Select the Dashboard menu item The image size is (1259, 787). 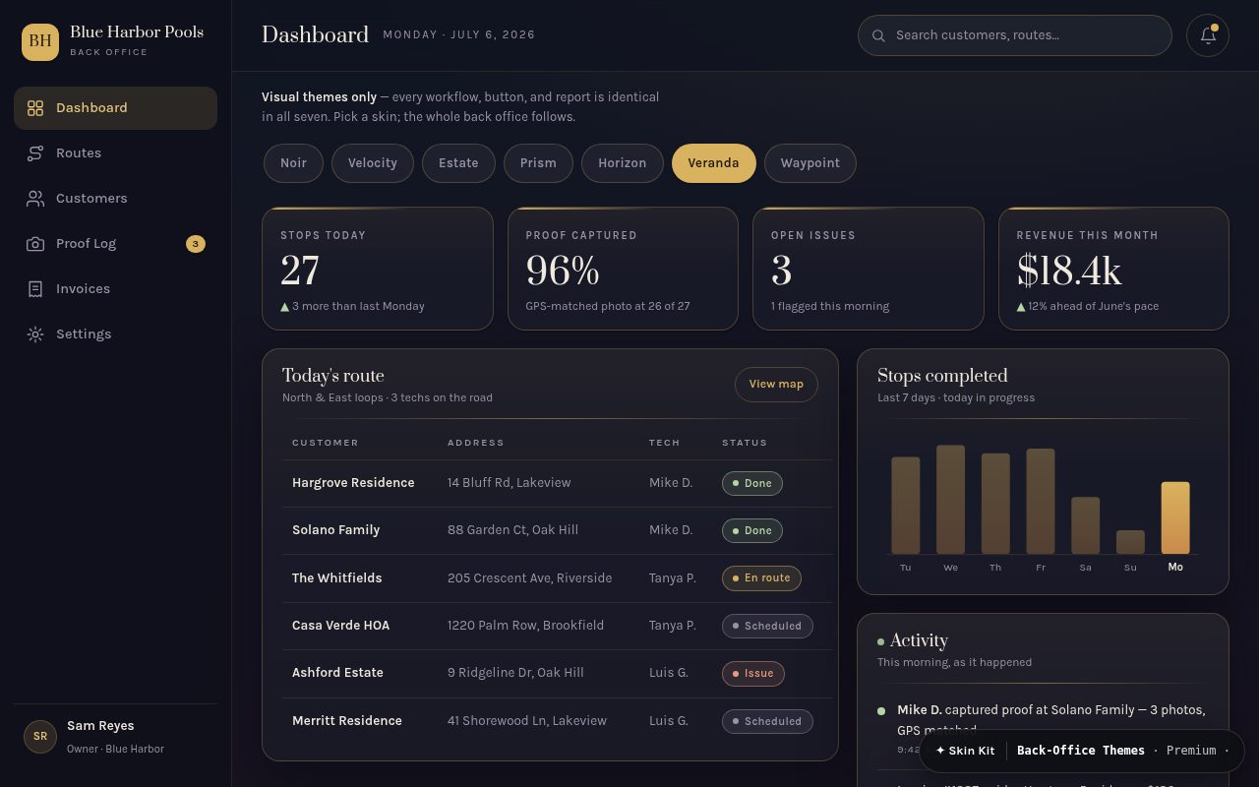click(x=115, y=108)
